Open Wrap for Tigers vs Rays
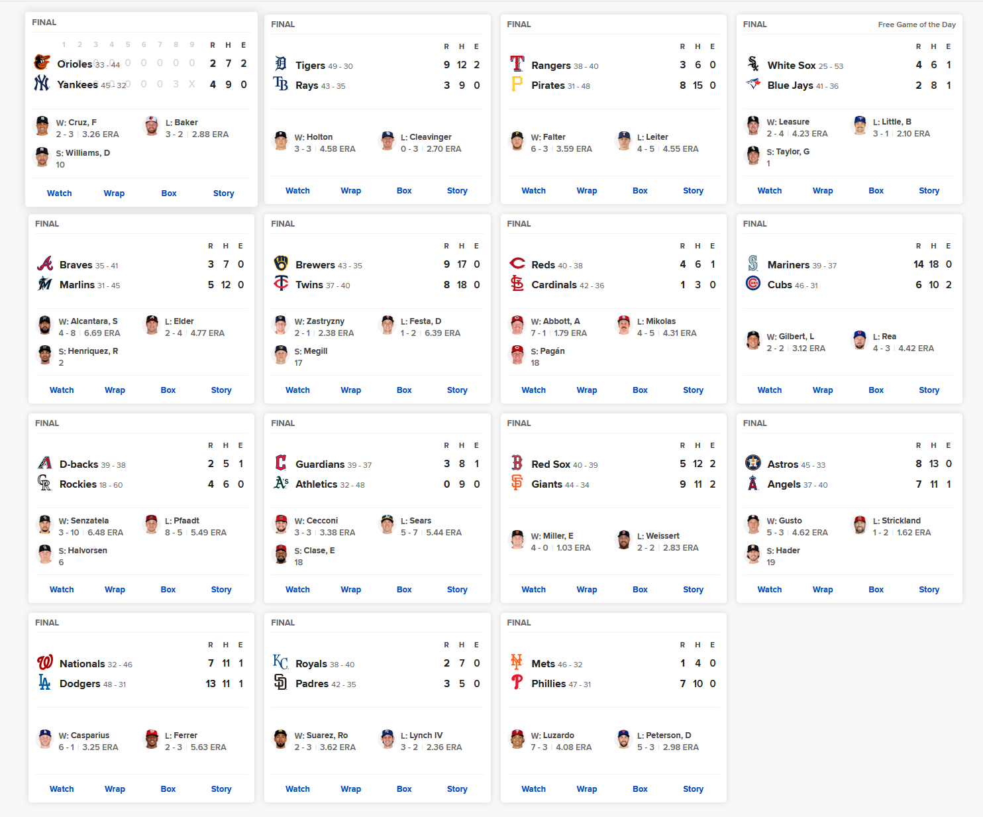 pos(351,191)
